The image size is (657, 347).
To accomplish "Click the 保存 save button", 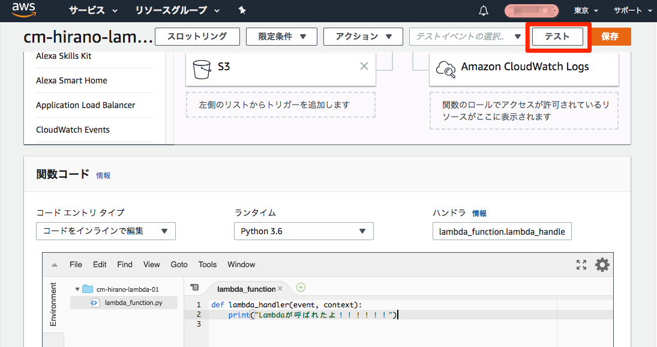I will pos(610,37).
